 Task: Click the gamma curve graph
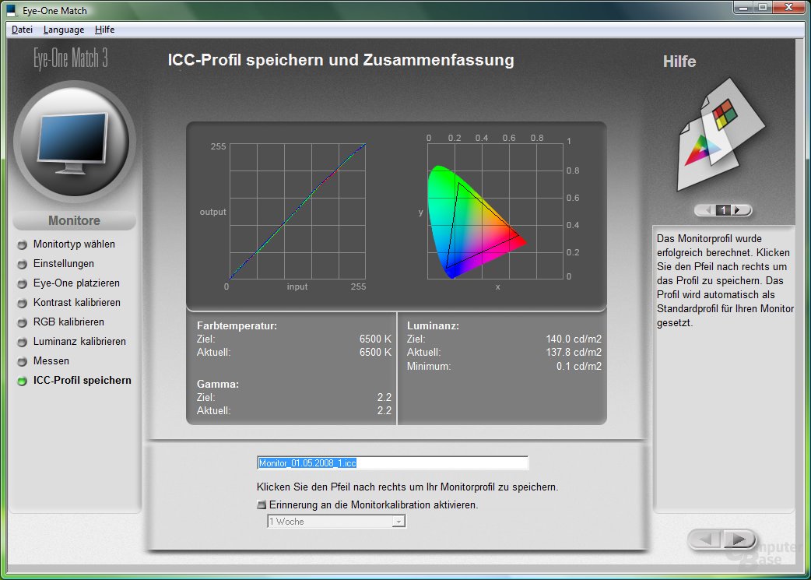click(x=297, y=212)
